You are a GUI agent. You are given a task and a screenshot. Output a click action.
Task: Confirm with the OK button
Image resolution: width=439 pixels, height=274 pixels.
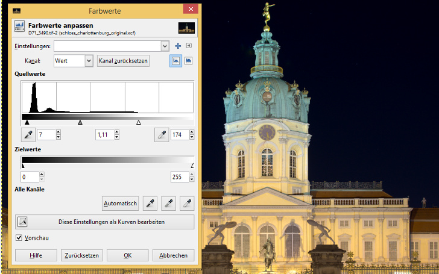[128, 255]
